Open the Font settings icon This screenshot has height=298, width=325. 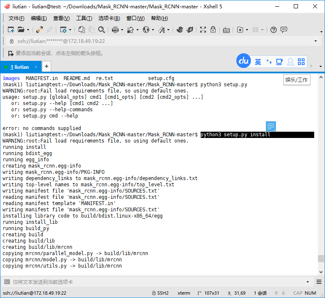(x=162, y=30)
